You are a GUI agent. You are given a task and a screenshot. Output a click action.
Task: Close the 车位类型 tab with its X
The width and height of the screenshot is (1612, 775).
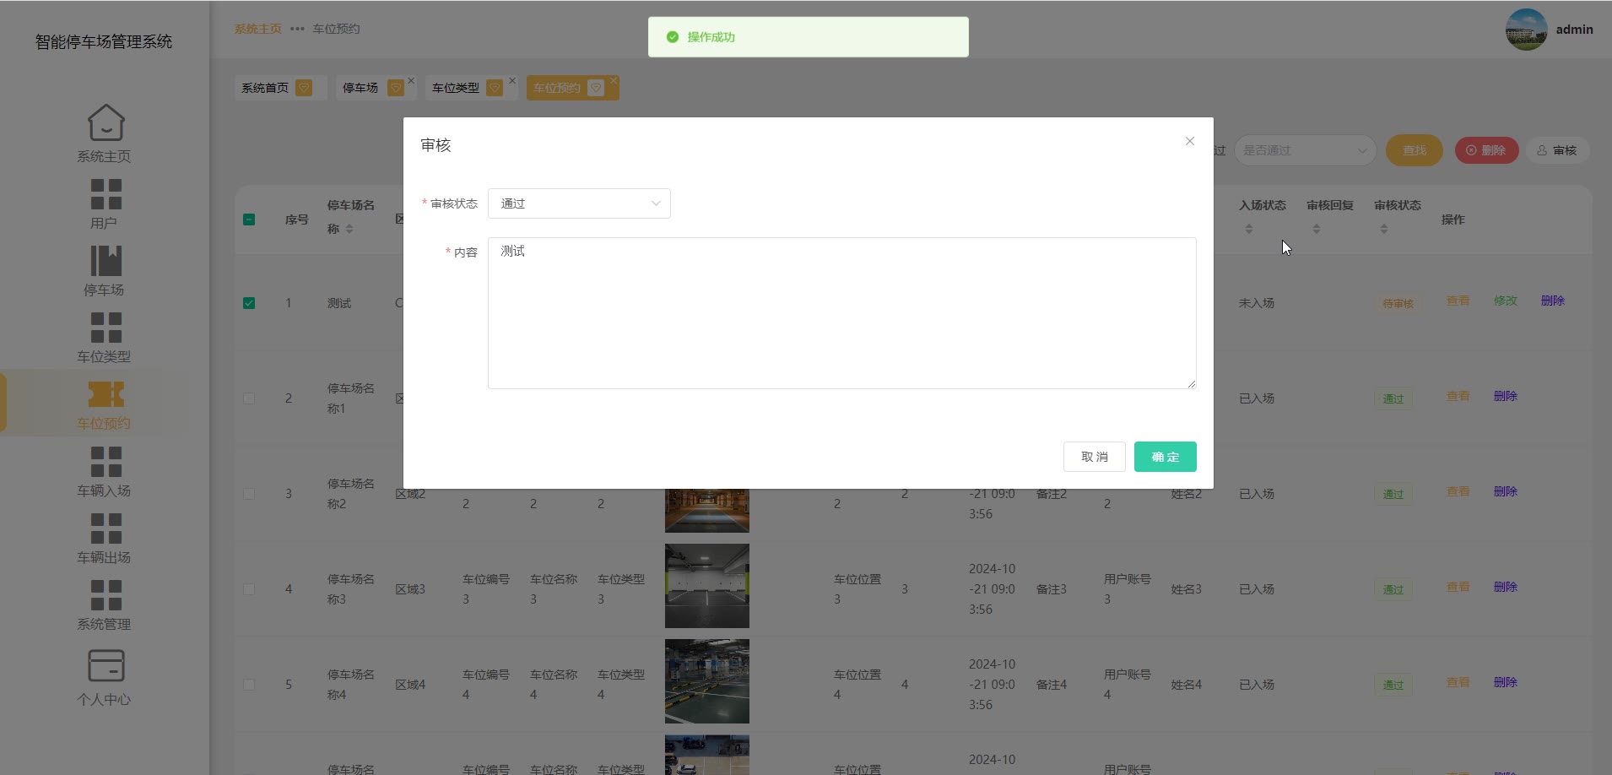coord(512,81)
